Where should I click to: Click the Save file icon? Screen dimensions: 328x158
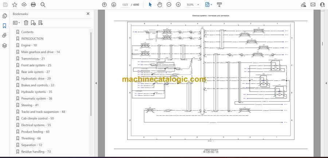(5, 5)
